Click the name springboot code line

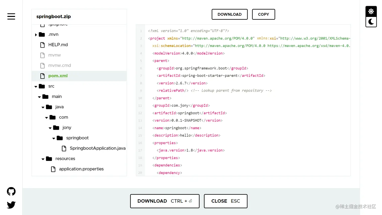click(x=177, y=128)
